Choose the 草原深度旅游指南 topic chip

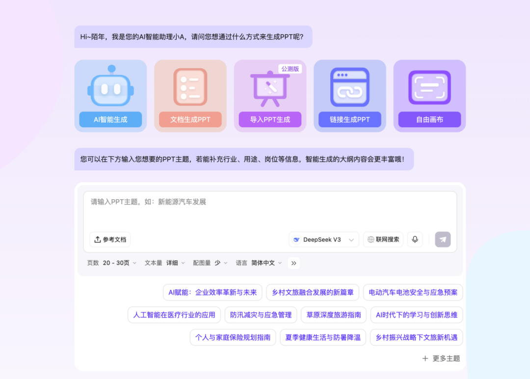pyautogui.click(x=334, y=315)
